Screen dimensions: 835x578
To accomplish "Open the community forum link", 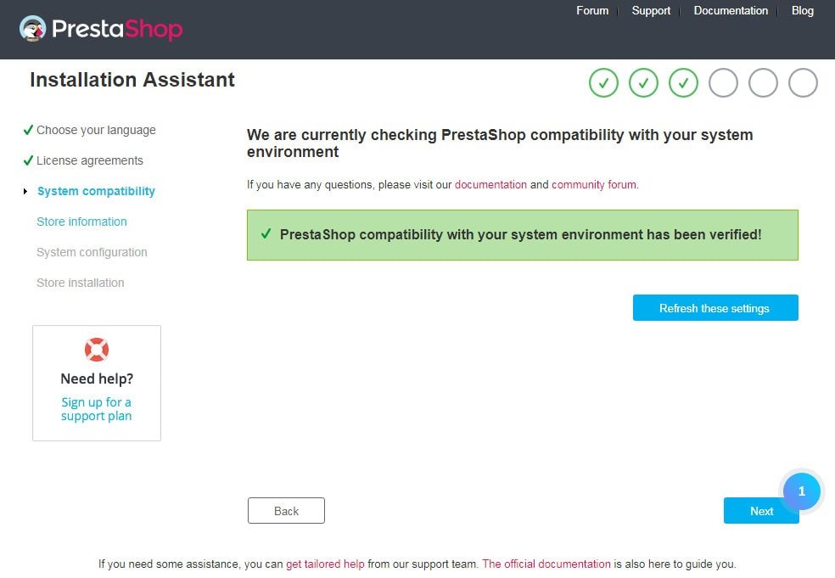I will [593, 184].
